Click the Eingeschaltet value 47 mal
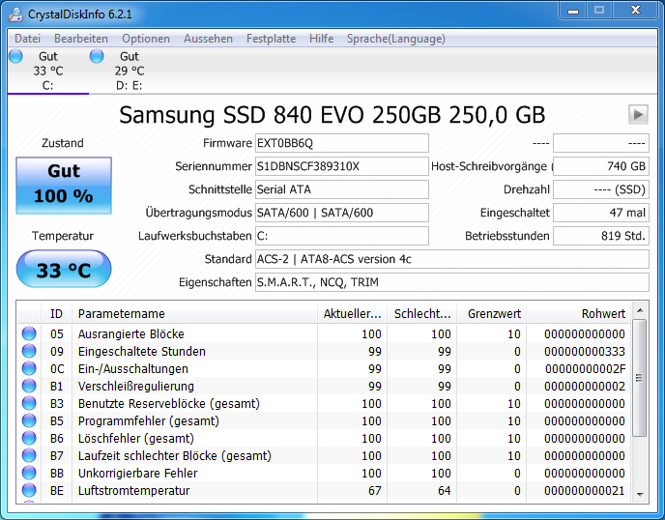This screenshot has height=520, width=665. point(601,213)
